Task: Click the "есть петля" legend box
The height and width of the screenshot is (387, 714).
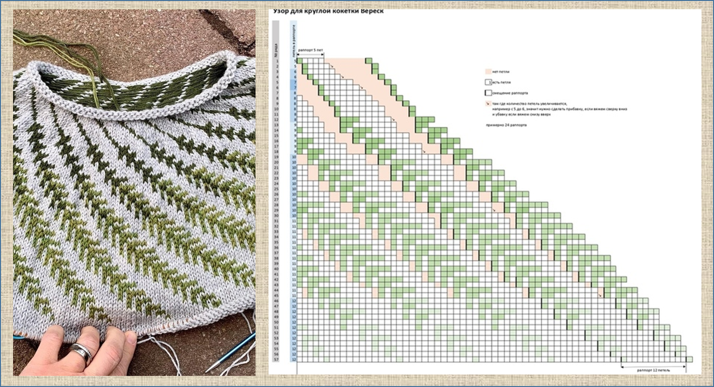Action: [488, 82]
